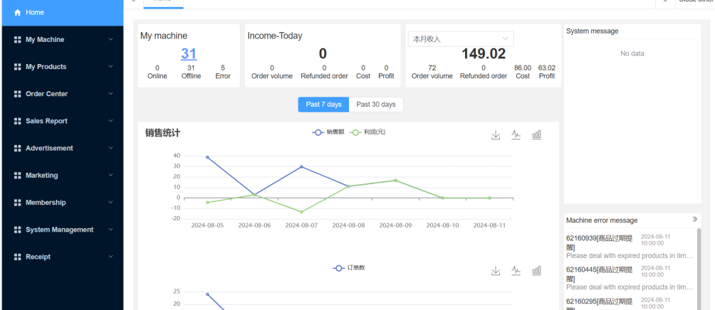
Task: Switch to Past 30 days range
Action: tap(376, 105)
